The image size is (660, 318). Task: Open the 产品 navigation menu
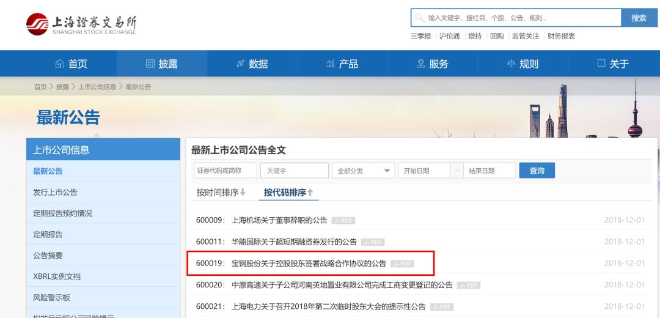(x=342, y=64)
